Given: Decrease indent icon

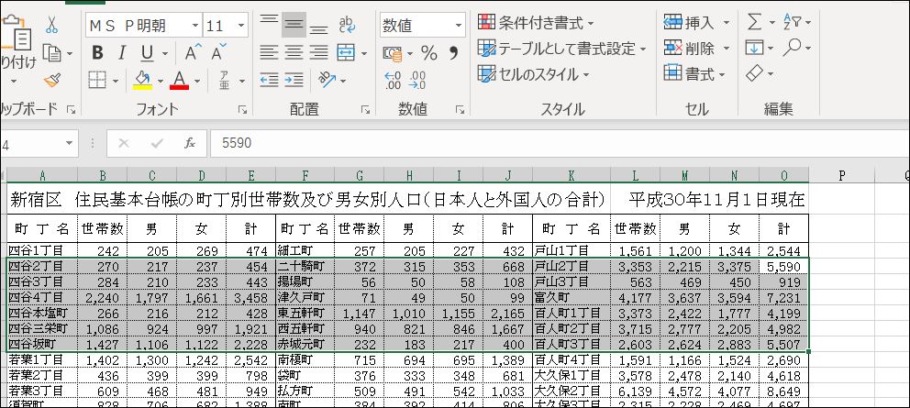Looking at the screenshot, I should pyautogui.click(x=269, y=80).
